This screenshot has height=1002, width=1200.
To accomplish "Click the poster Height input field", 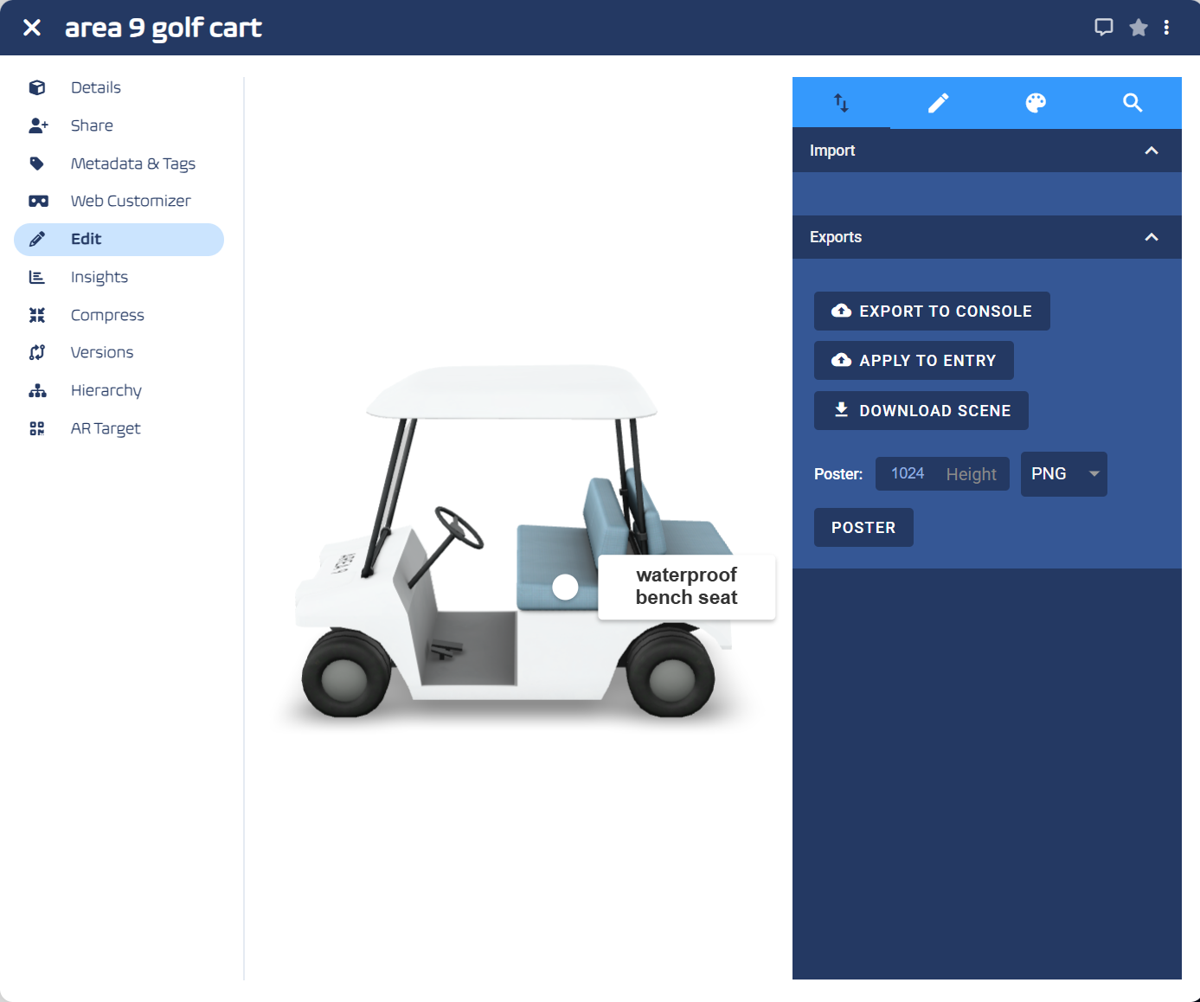I will click(x=971, y=474).
